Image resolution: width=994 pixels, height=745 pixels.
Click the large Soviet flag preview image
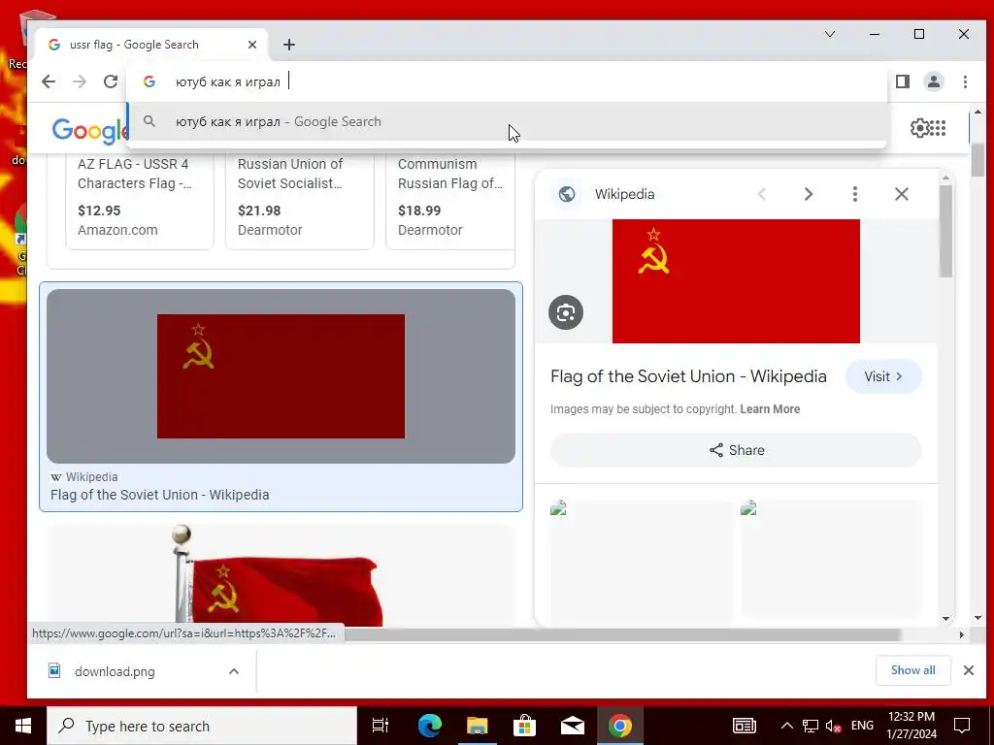click(x=736, y=281)
